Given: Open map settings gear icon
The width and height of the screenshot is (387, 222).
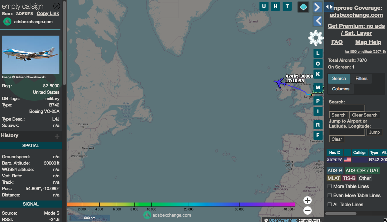Looking at the screenshot, I should pyautogui.click(x=316, y=38).
